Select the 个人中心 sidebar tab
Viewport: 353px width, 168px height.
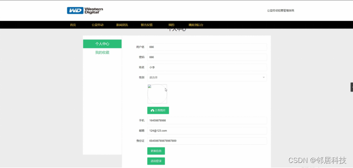pyautogui.click(x=102, y=44)
